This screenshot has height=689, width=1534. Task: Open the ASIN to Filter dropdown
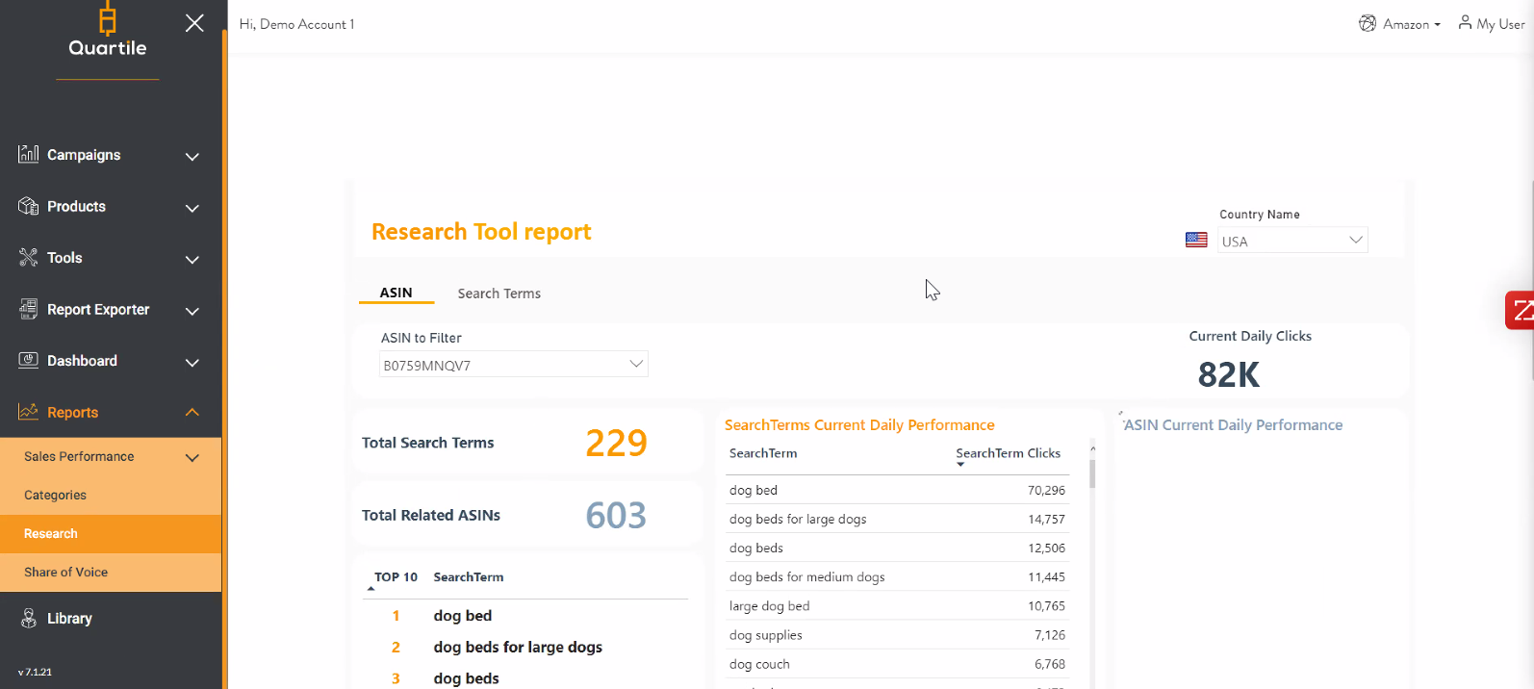(513, 365)
